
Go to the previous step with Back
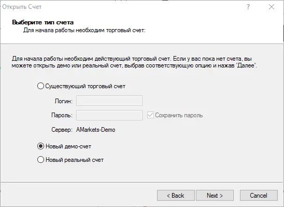point(176,196)
